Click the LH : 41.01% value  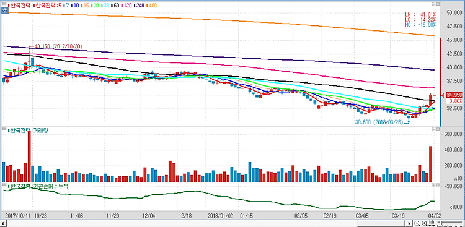click(421, 14)
